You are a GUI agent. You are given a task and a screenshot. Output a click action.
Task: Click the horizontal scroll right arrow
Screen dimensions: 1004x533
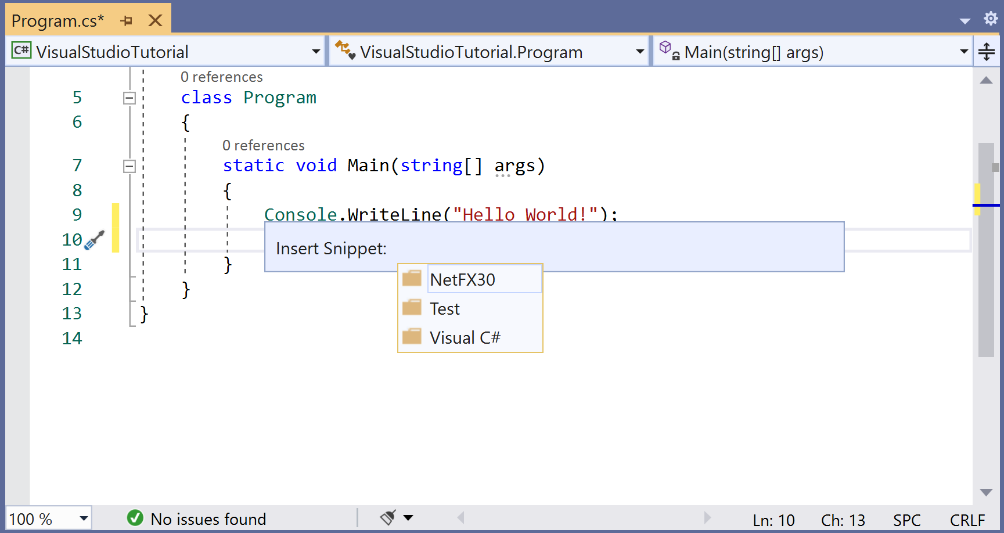707,517
